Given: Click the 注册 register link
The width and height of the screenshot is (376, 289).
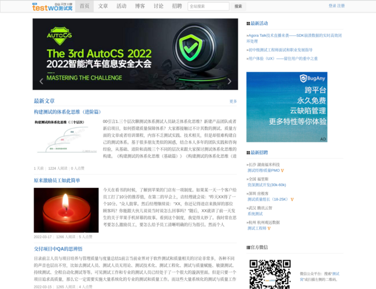Looking at the screenshot, I should coord(341,6).
